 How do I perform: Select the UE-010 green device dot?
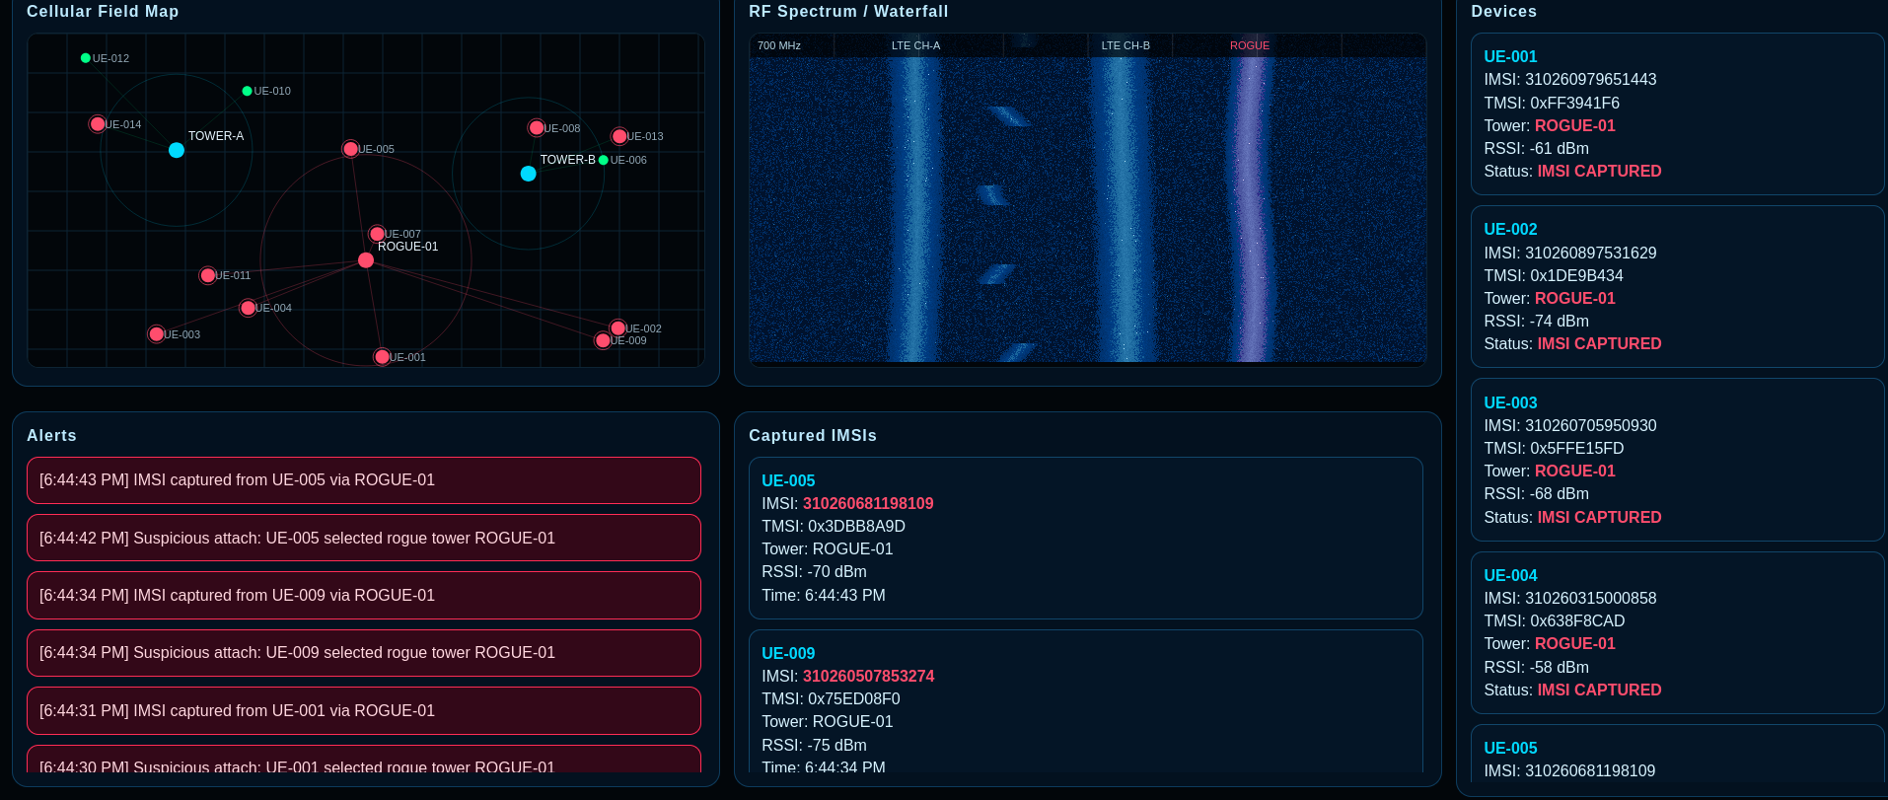point(247,91)
